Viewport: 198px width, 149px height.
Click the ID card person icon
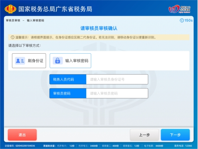[20, 61]
